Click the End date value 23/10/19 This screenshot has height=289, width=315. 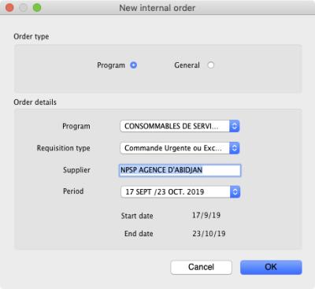click(209, 234)
